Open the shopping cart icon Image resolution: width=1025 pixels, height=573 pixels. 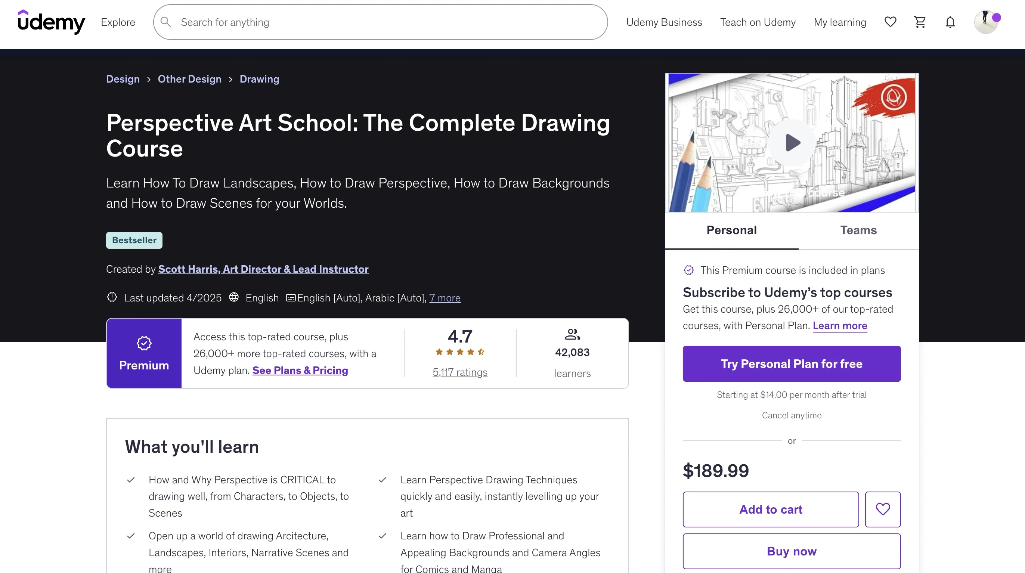(920, 22)
